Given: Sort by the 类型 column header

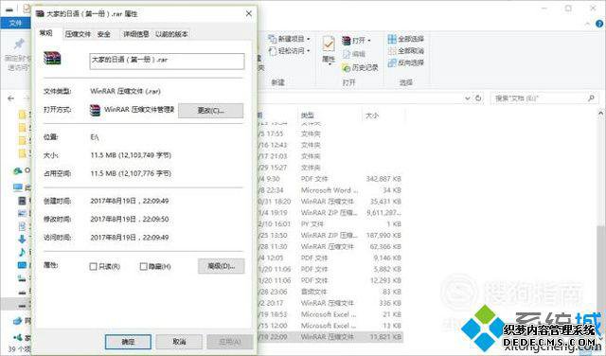Looking at the screenshot, I should point(307,116).
